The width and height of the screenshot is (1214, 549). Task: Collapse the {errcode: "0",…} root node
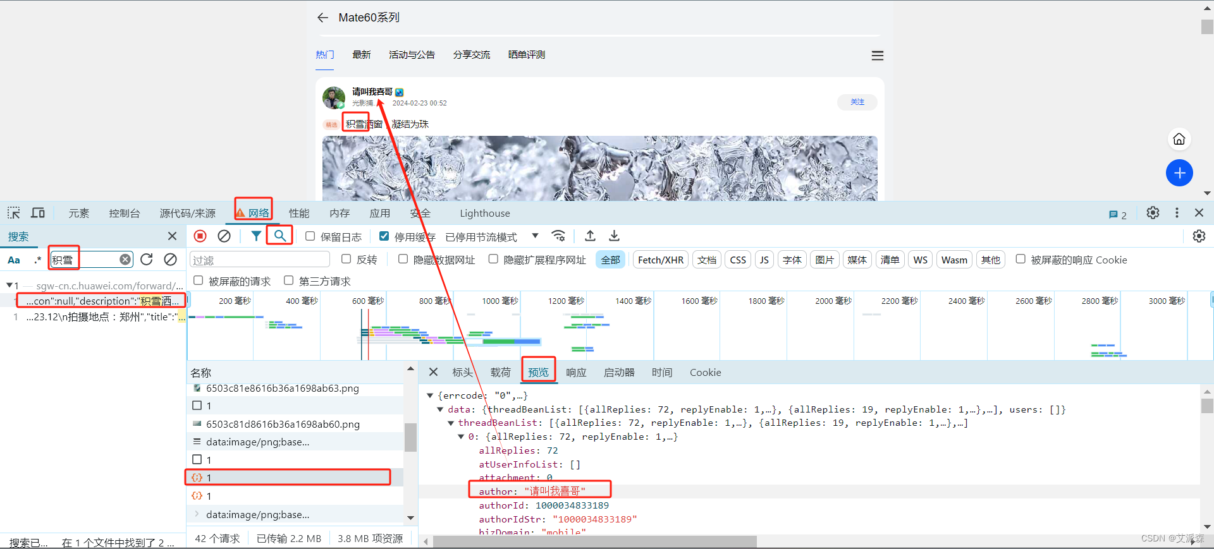[430, 395]
